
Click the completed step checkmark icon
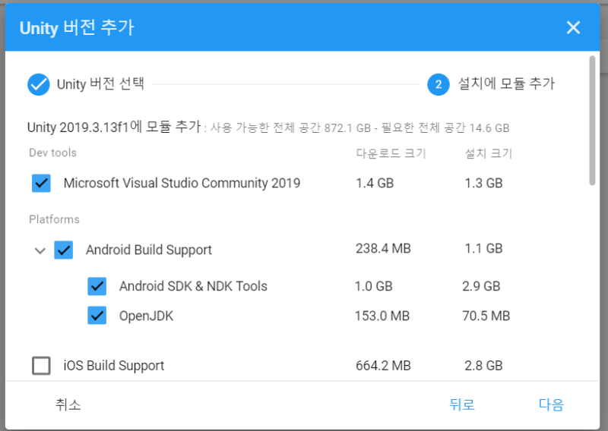39,84
